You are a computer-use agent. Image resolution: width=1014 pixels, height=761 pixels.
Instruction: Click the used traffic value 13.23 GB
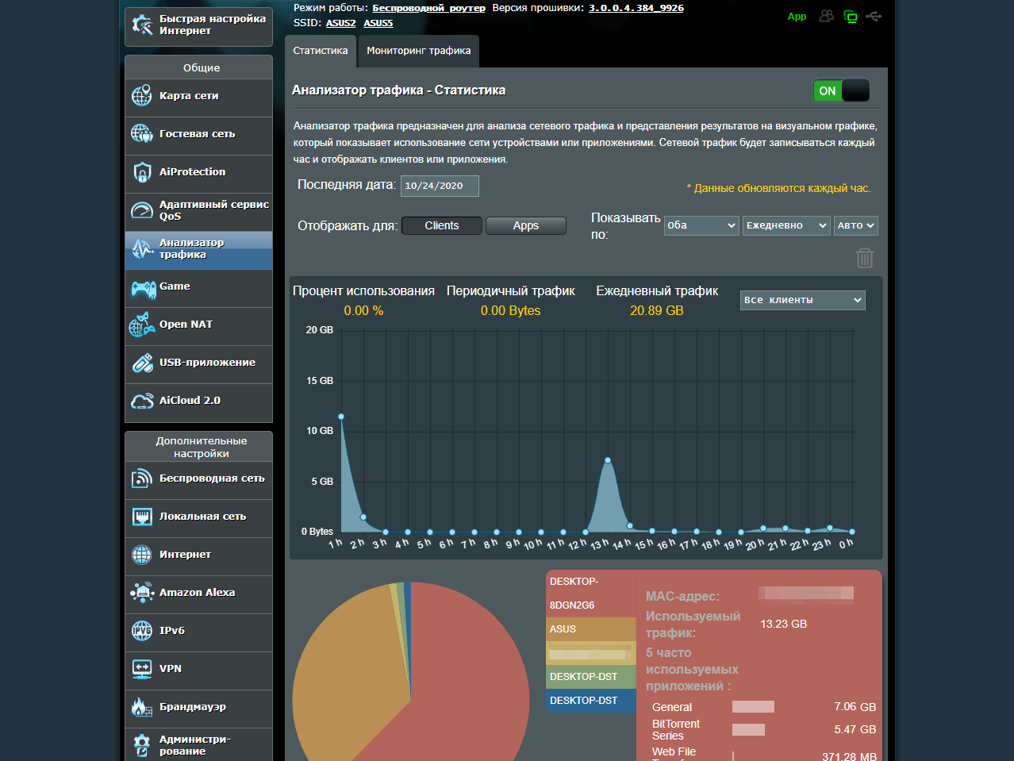(783, 625)
